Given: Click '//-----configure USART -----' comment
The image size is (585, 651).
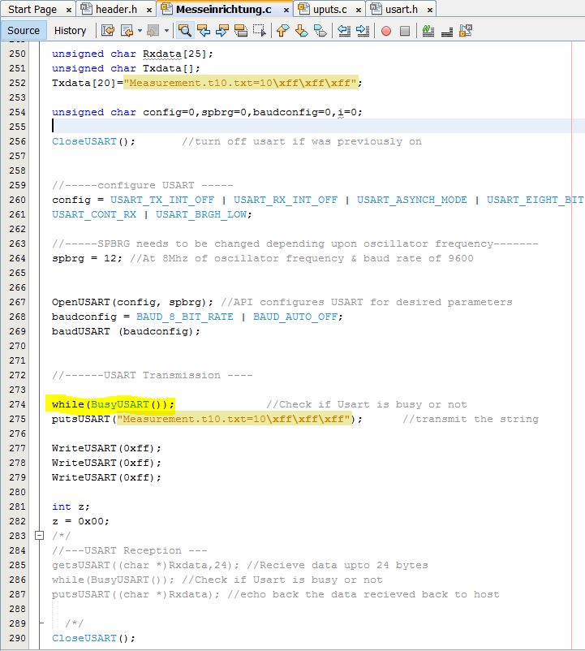Looking at the screenshot, I should tap(143, 185).
